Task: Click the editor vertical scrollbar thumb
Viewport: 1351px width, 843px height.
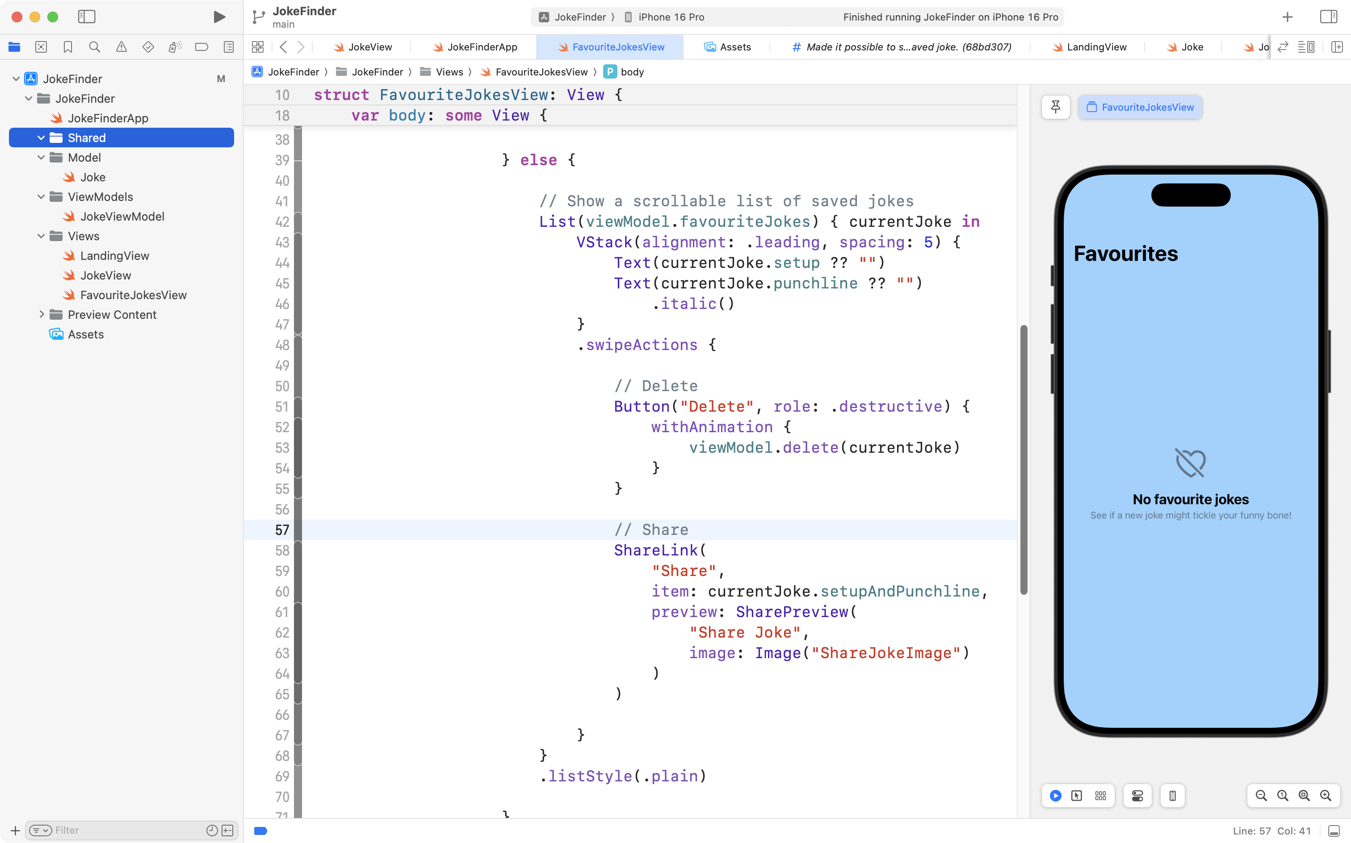Action: point(1024,459)
